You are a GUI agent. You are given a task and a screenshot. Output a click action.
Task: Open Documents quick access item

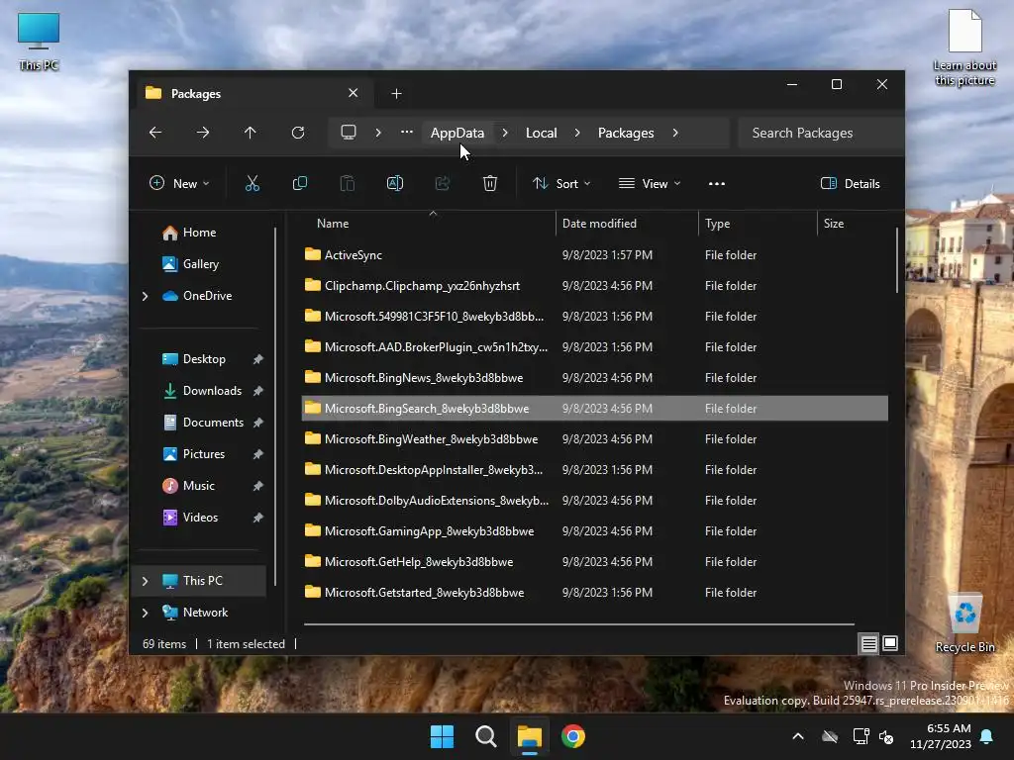[213, 423]
